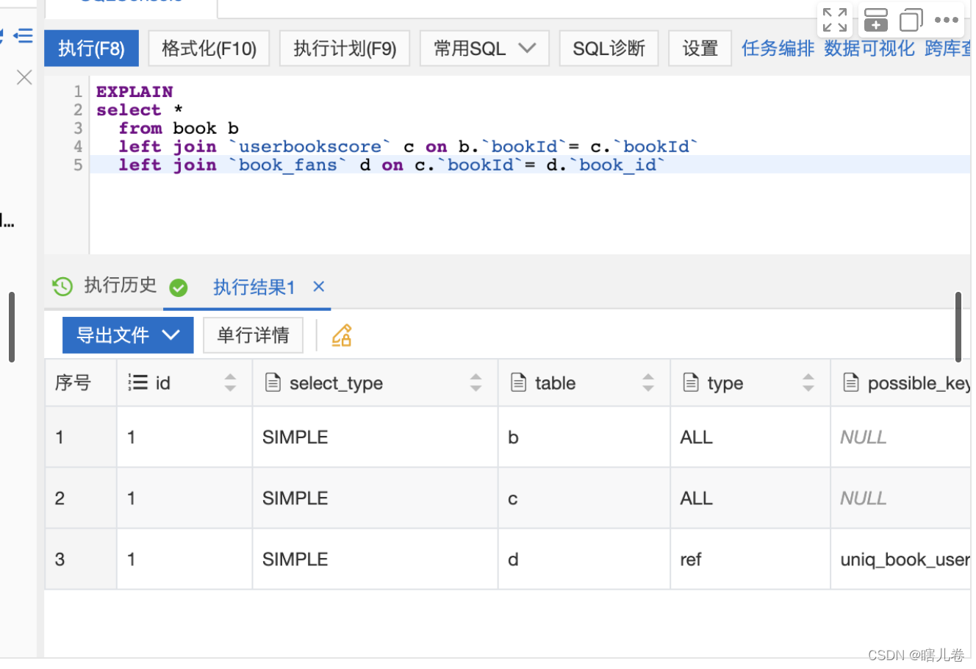Click SQL诊断 button
976x669 pixels.
point(609,49)
